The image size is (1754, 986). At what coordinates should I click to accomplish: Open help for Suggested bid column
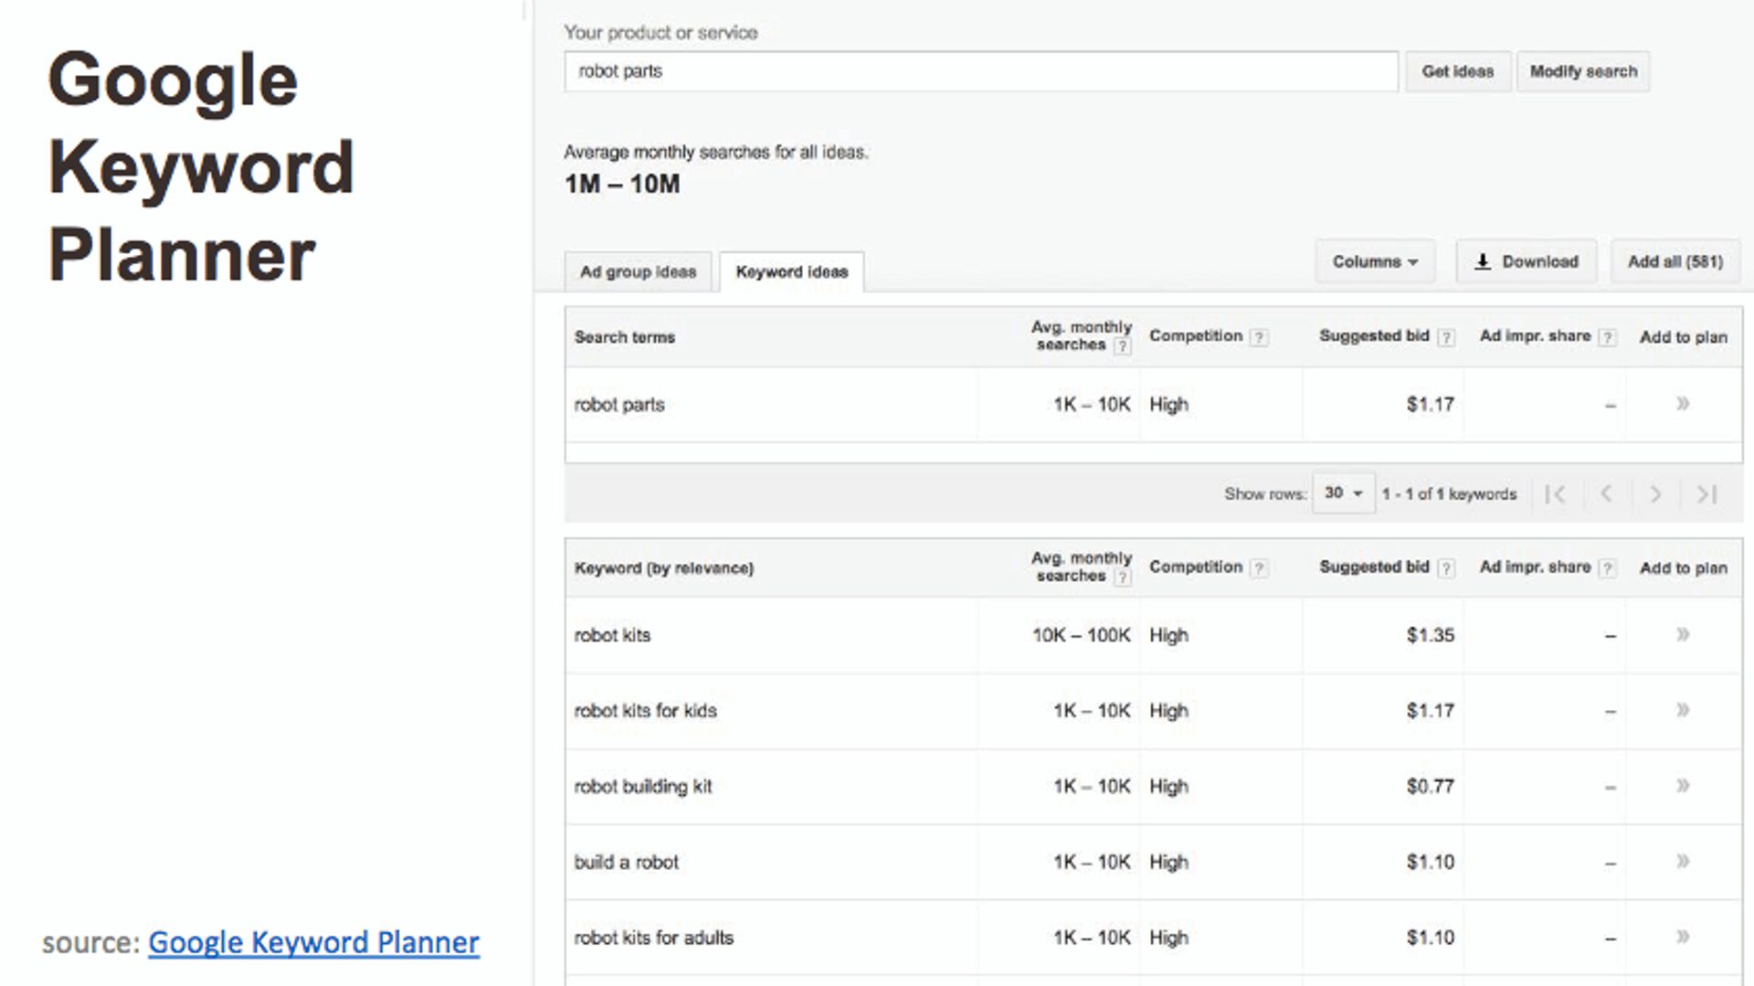coord(1448,337)
